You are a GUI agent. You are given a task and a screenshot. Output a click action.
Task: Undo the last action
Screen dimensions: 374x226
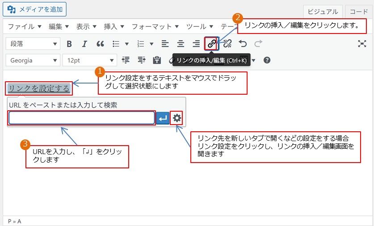pos(243,44)
